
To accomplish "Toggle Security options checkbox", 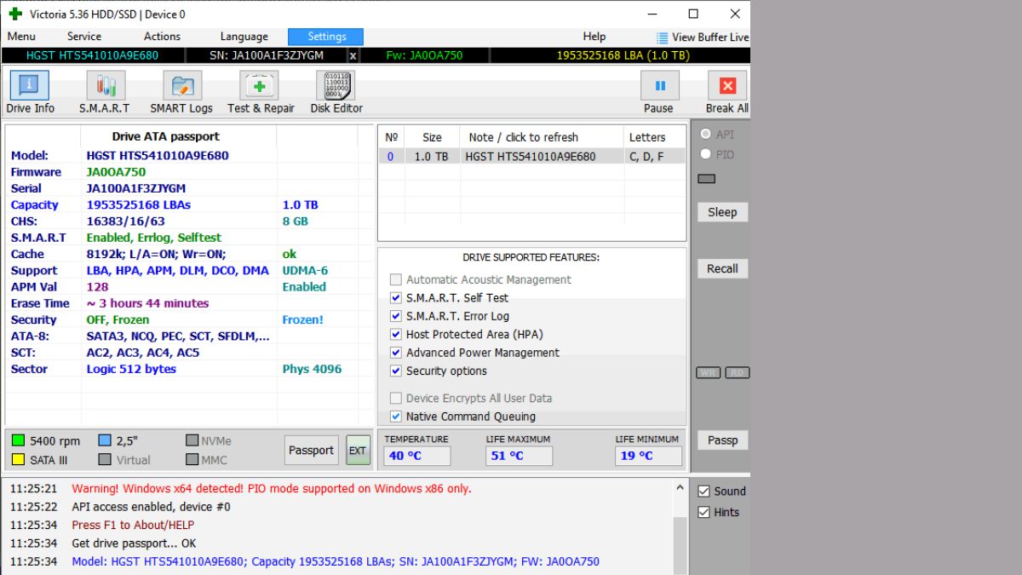I will 395,371.
